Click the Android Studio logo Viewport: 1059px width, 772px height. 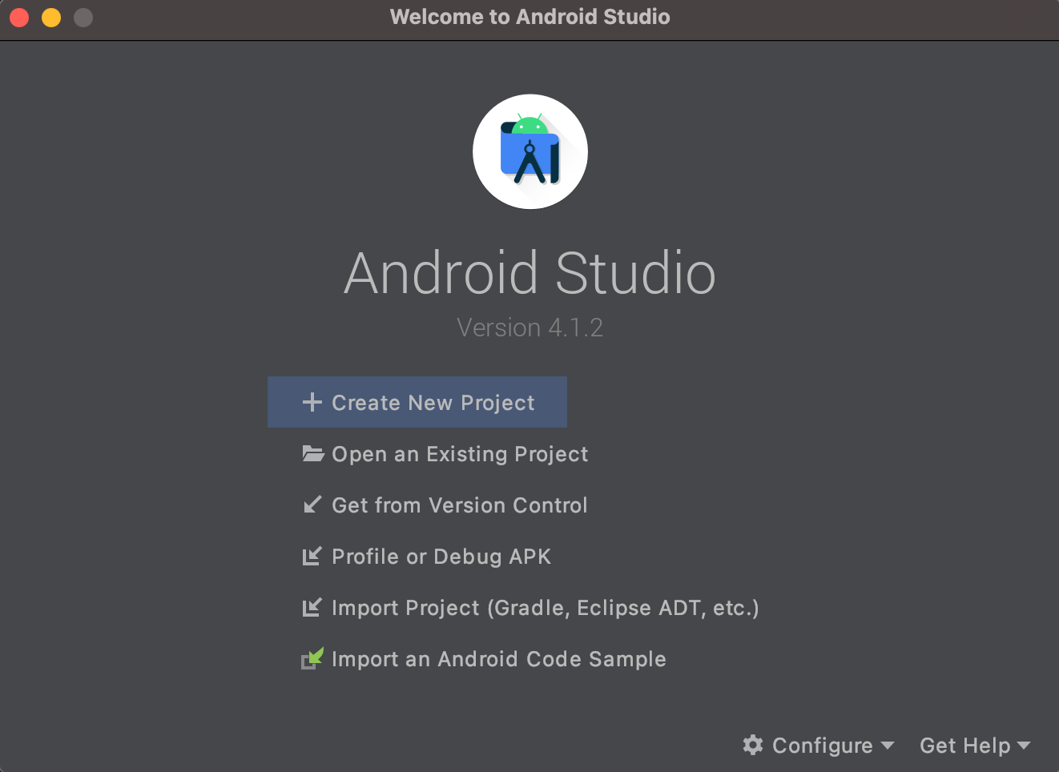click(x=529, y=152)
